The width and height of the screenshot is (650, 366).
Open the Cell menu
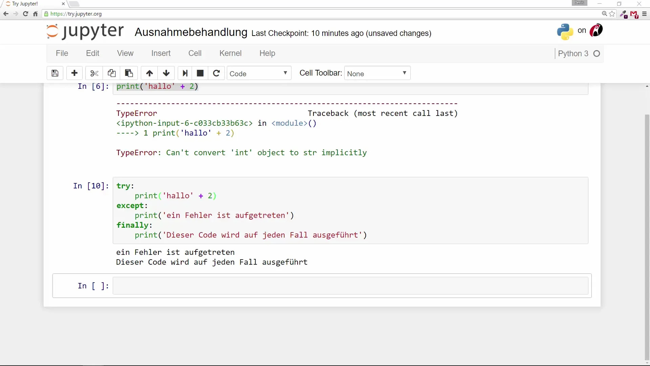tap(195, 53)
